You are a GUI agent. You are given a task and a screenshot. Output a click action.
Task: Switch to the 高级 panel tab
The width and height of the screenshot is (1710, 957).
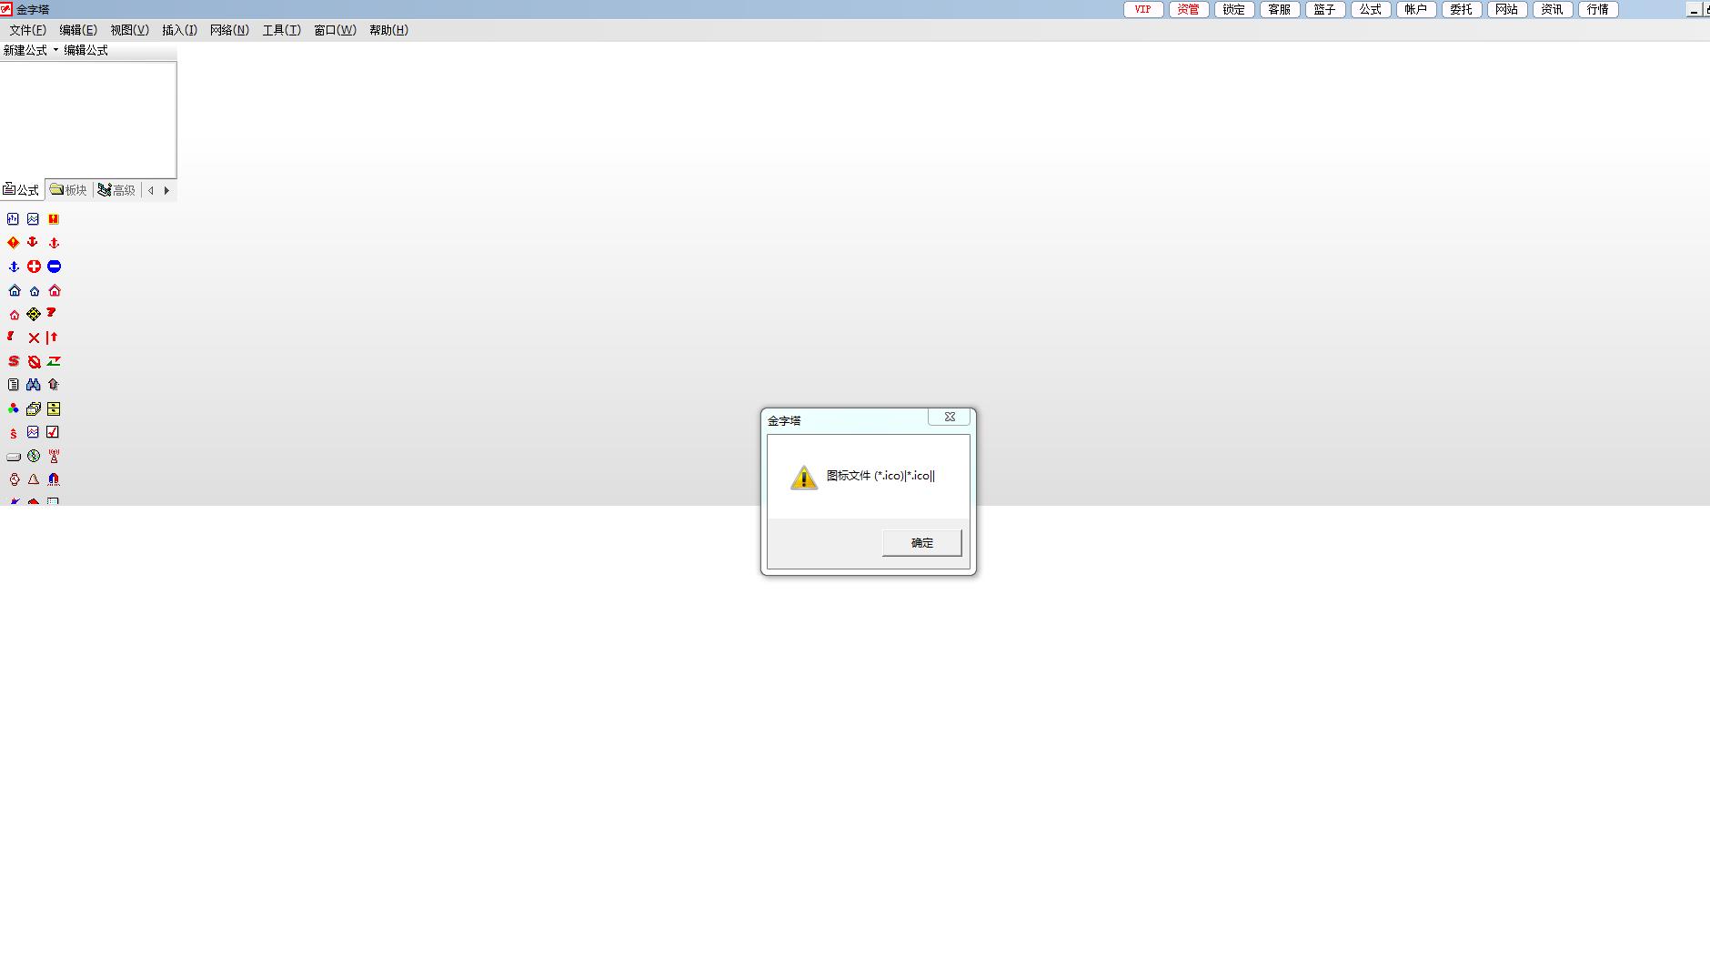click(x=117, y=190)
